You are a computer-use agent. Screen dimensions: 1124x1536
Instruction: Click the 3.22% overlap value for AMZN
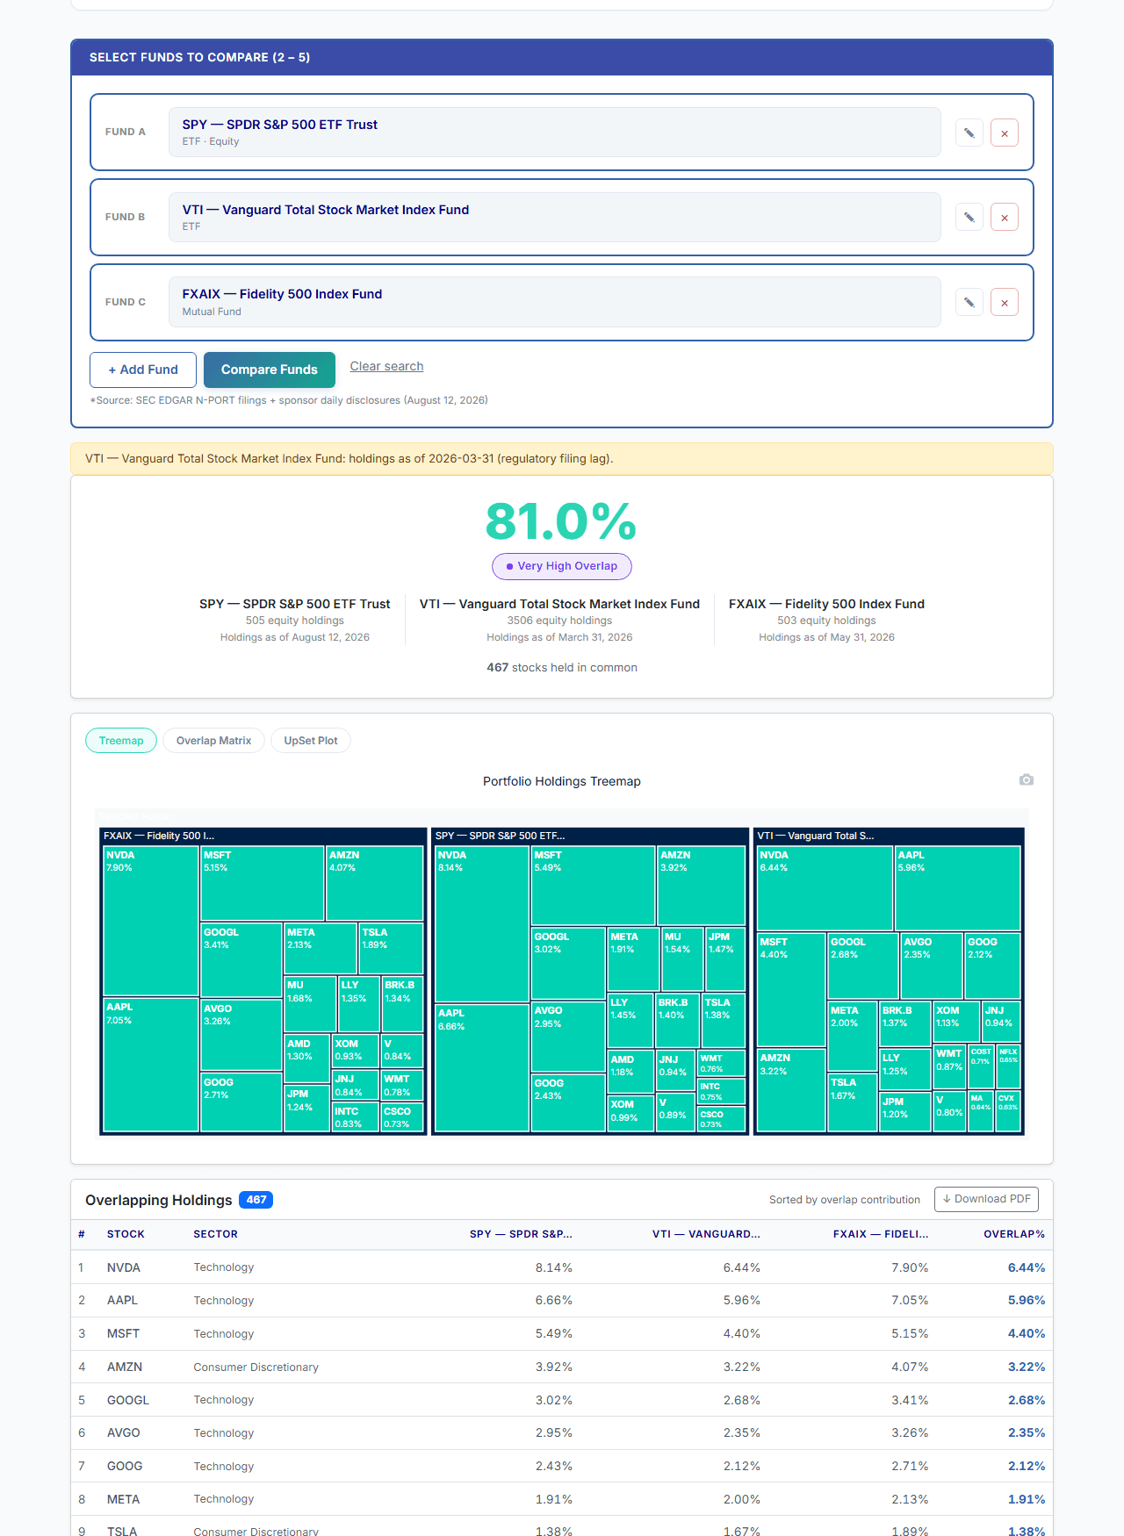1027,1367
